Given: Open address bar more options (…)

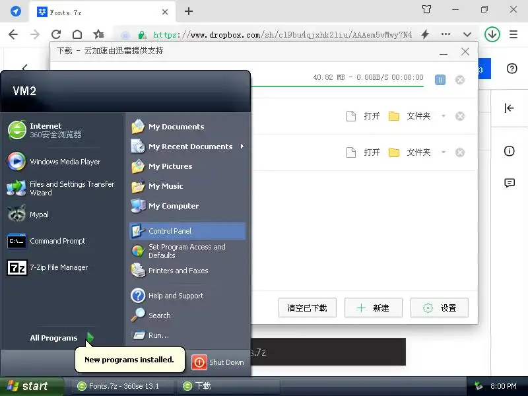Looking at the screenshot, I should [x=446, y=34].
